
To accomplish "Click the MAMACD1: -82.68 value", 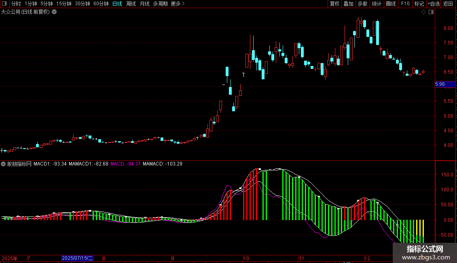I will tap(88, 164).
